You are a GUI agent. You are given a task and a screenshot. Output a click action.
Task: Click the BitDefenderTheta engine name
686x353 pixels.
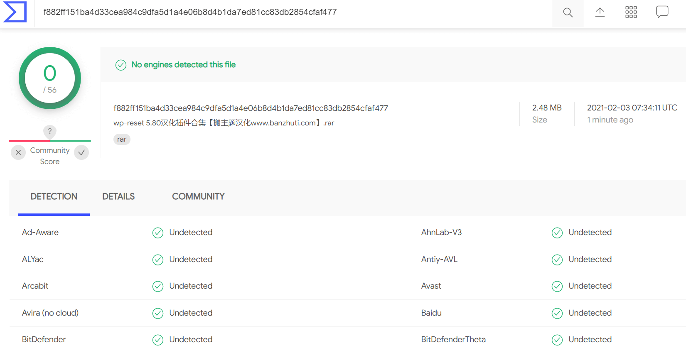tap(453, 339)
